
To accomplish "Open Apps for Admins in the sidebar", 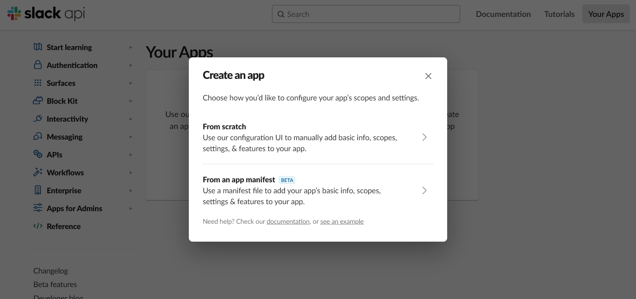I will [74, 209].
